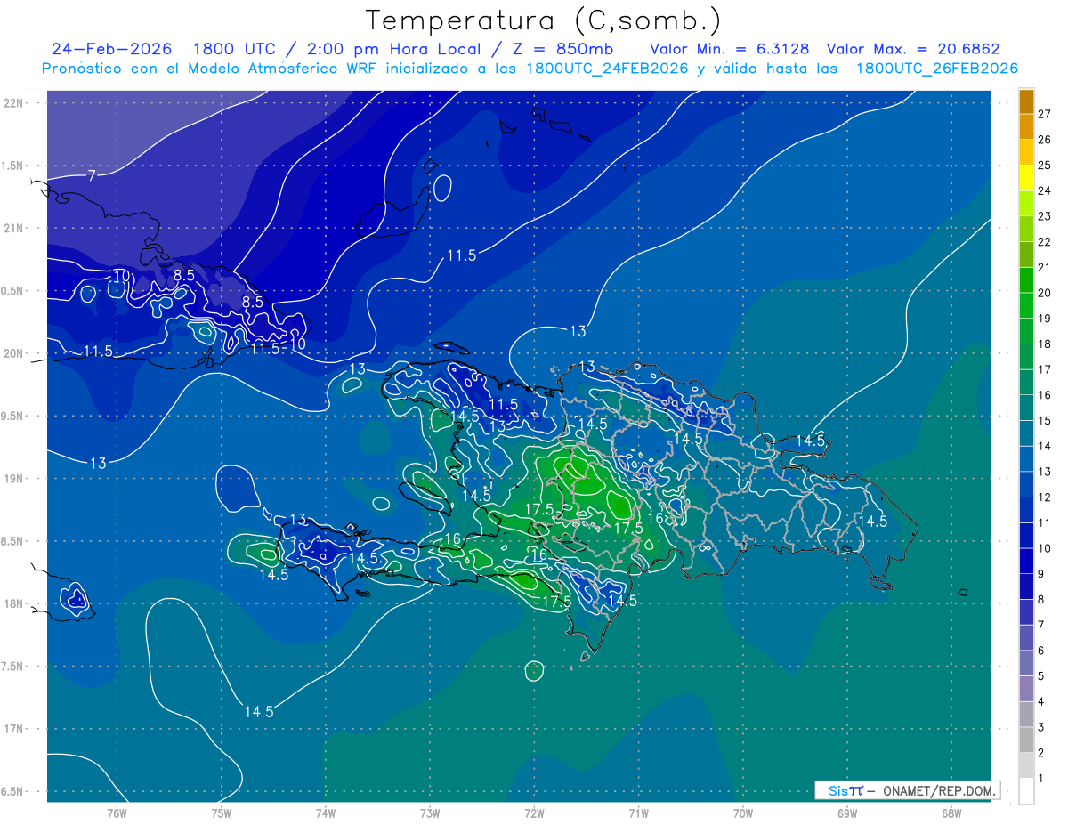1068x825 pixels.
Task: Click the '19N' latitude axis label
Action: tap(14, 478)
